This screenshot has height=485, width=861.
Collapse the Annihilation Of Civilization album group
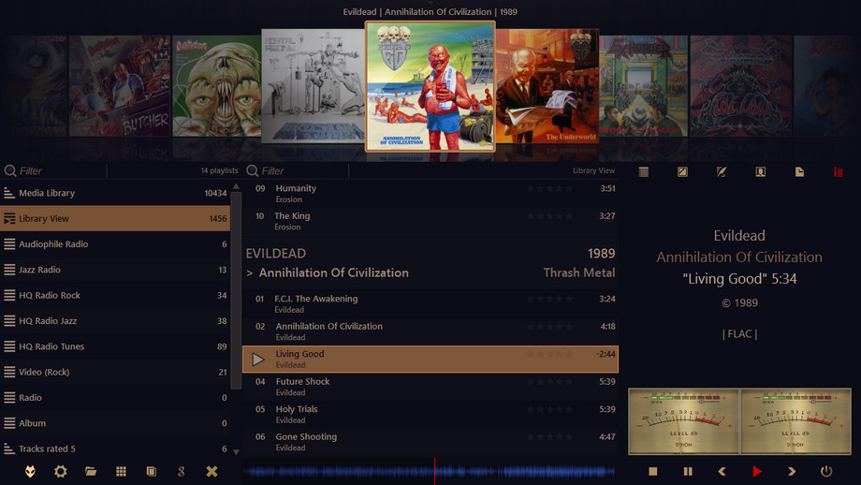tap(249, 273)
